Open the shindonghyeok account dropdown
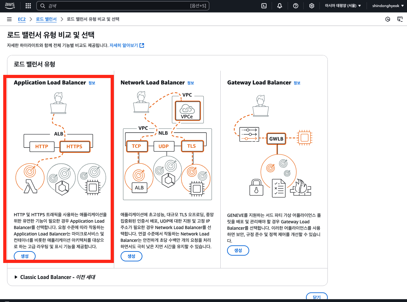The height and width of the screenshot is (302, 407). (x=388, y=6)
